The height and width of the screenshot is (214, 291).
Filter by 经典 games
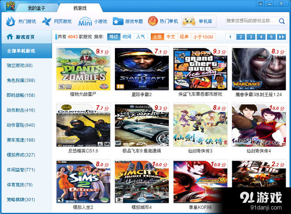(184, 37)
